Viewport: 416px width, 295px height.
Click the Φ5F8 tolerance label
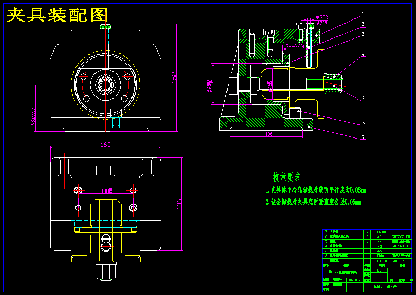coord(322,18)
